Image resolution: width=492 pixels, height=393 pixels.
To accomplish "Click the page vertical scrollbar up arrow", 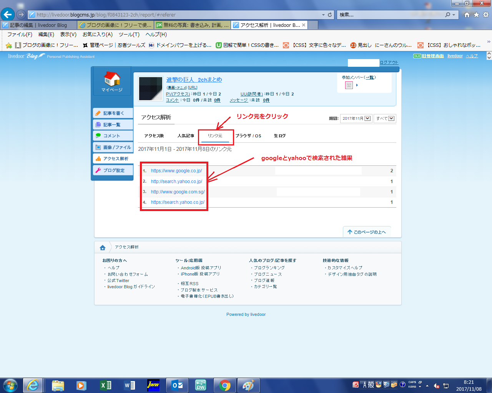I will 489,54.
